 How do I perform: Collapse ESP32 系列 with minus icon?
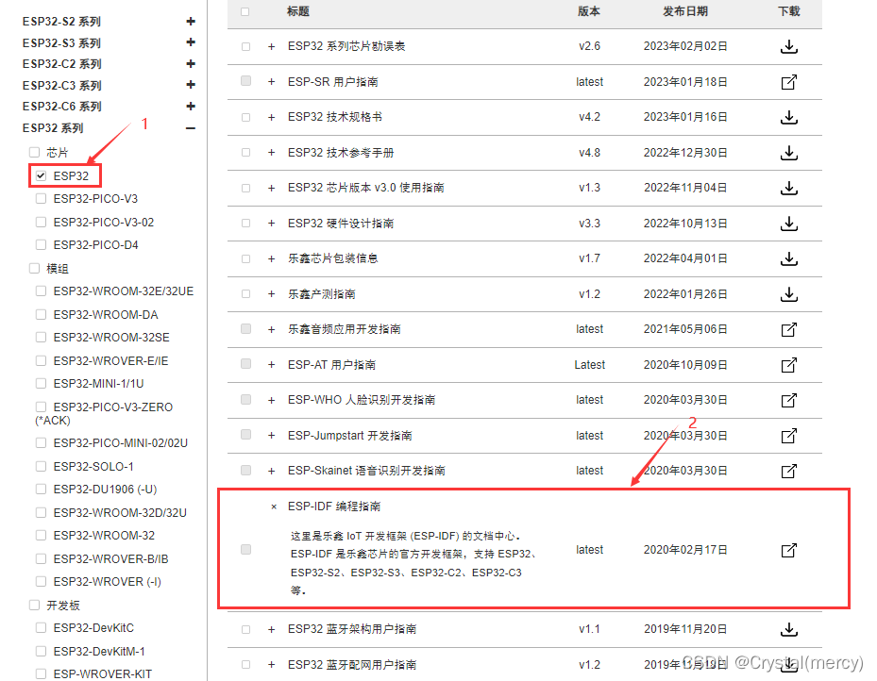191,128
